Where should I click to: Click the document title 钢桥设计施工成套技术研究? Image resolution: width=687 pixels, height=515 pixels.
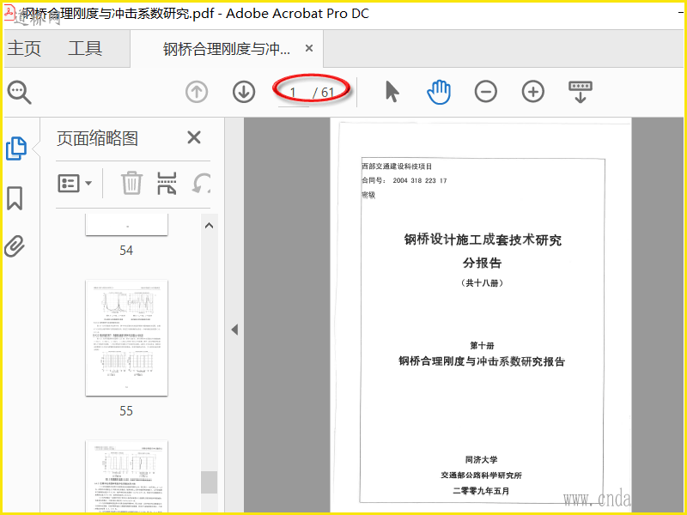click(x=483, y=239)
